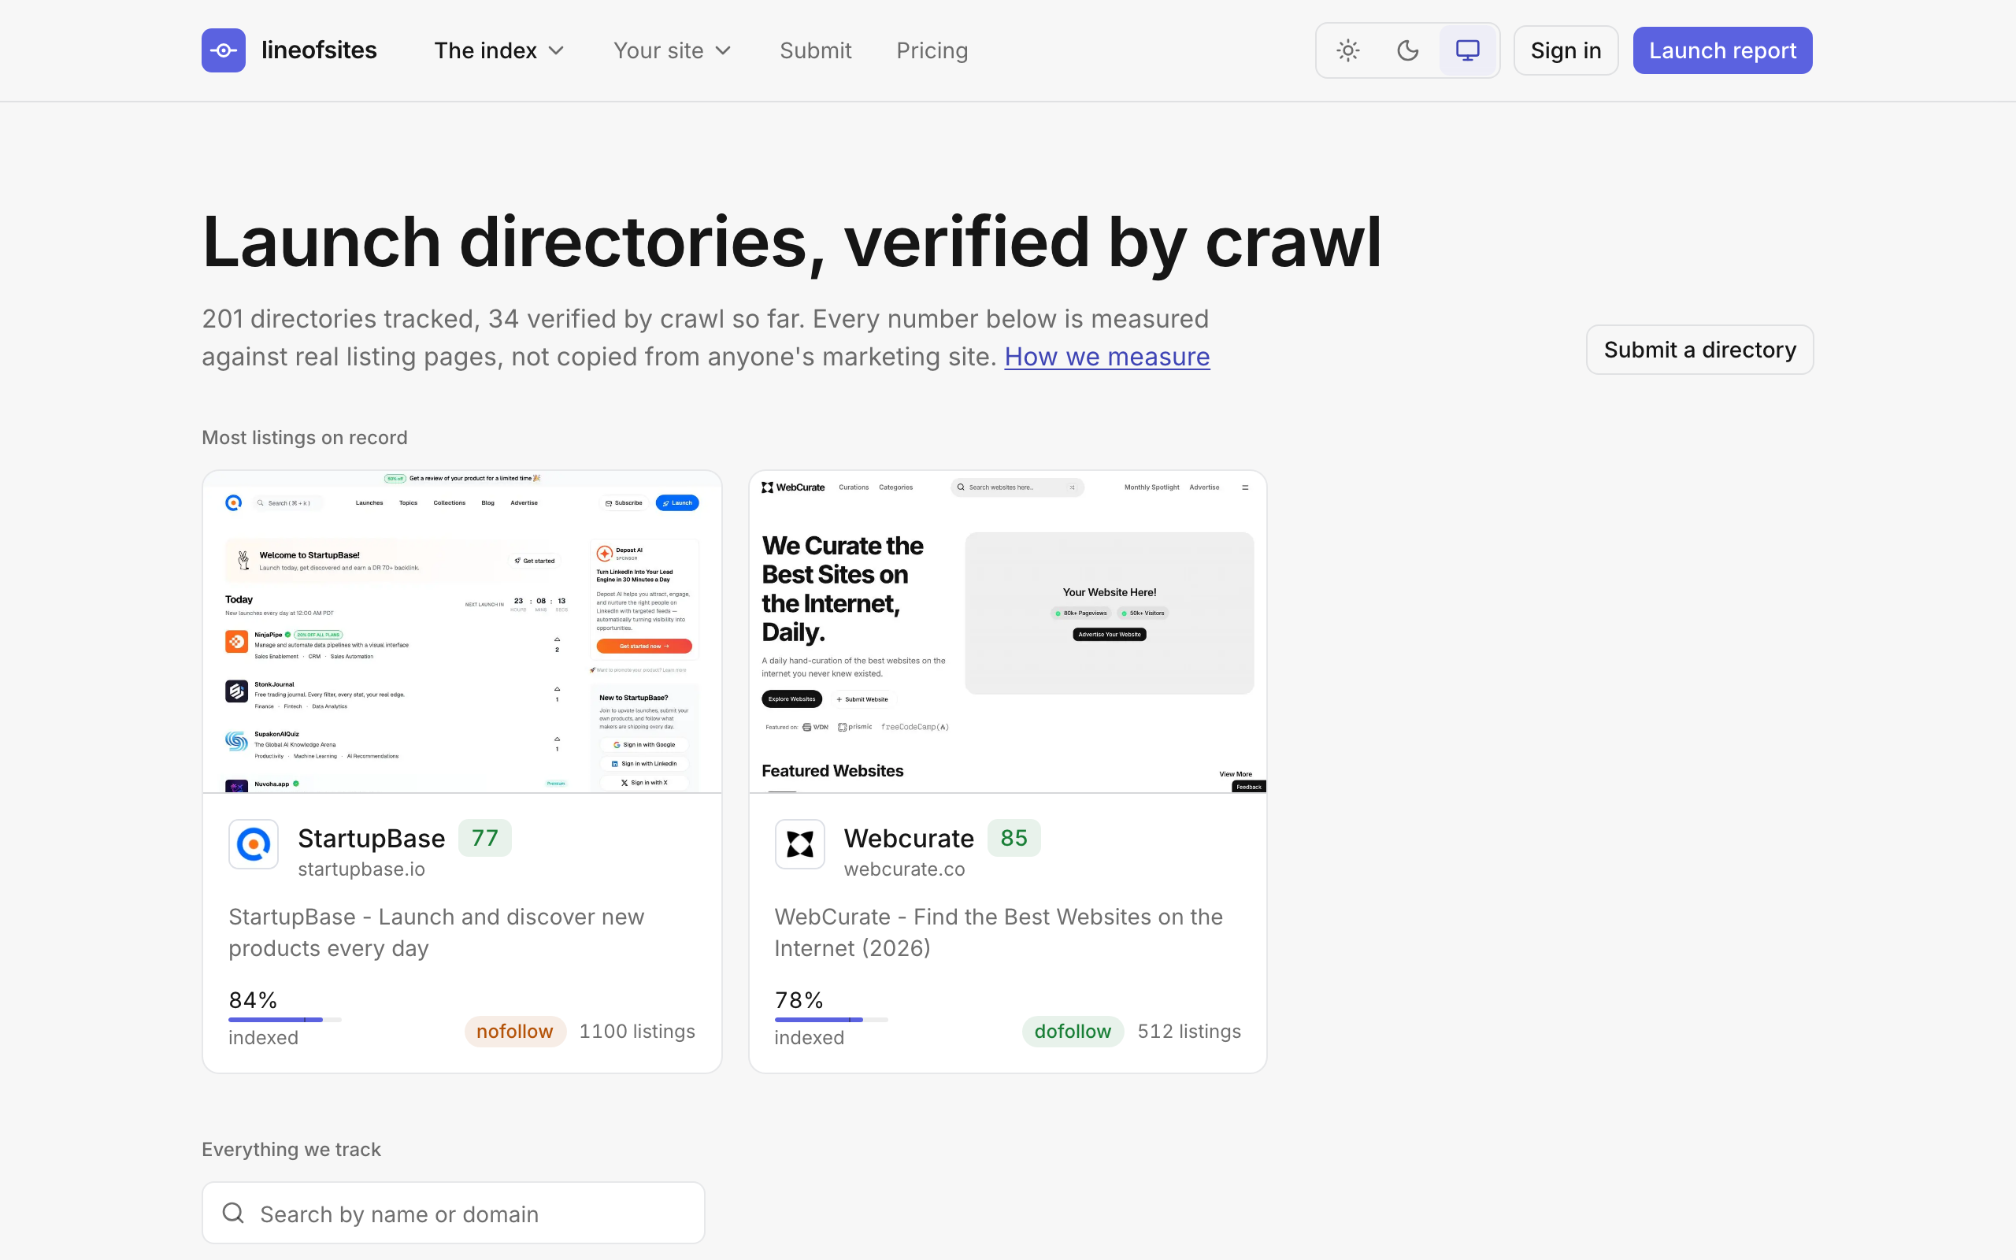Click the dofollow tag on Webcurate
Viewport: 2016px width, 1260px height.
click(x=1073, y=1031)
